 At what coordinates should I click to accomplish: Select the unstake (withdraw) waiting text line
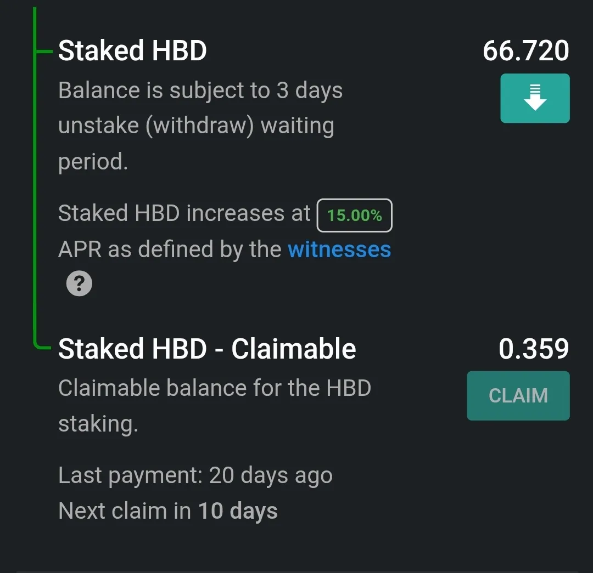pyautogui.click(x=196, y=126)
